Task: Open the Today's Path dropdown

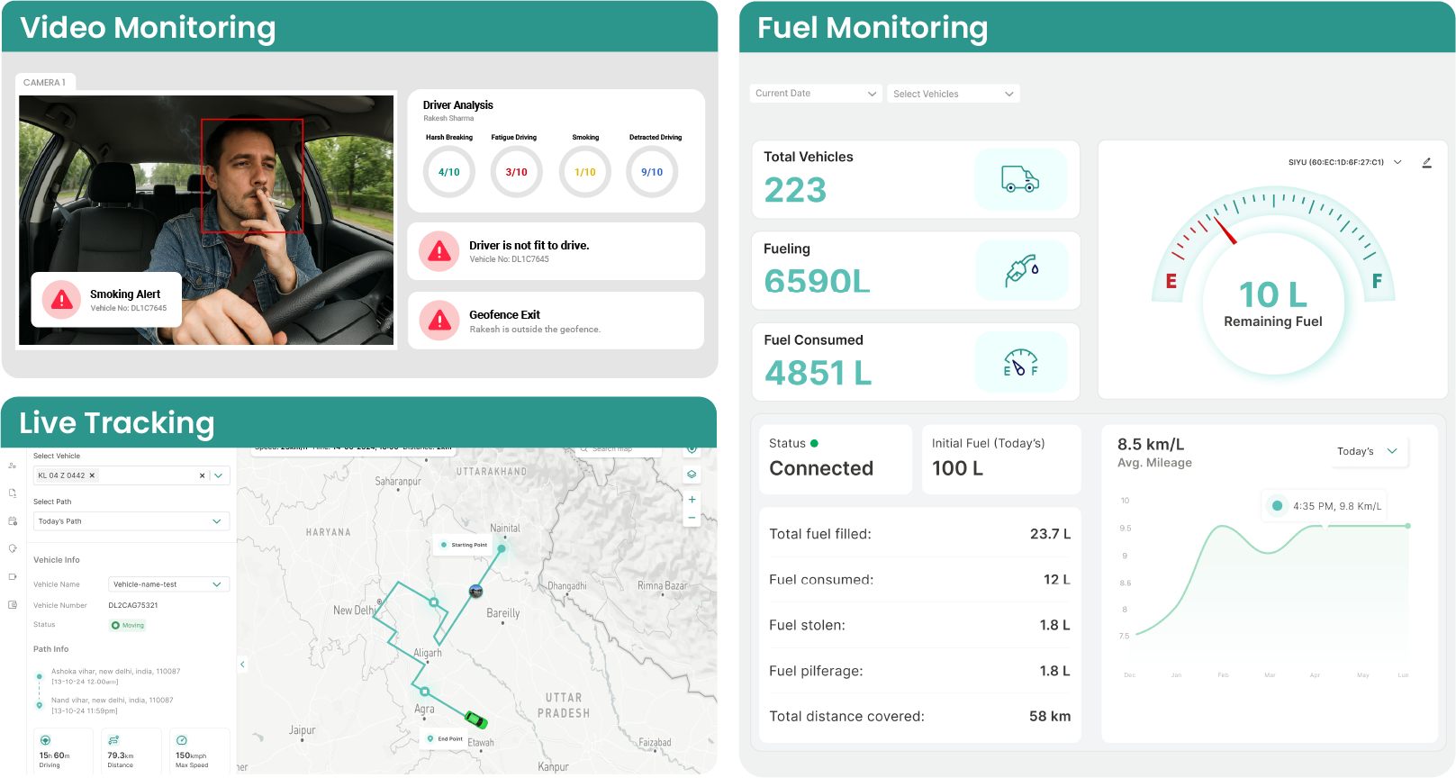Action: (131, 521)
